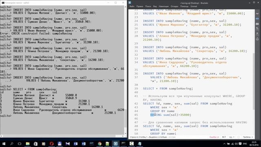Open the clock and date flyout
Screen dimensions: 261x147
pos(254,143)
